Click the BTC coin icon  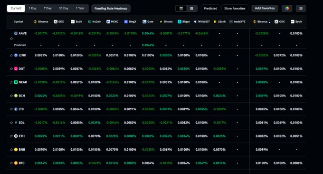[x=16, y=163]
